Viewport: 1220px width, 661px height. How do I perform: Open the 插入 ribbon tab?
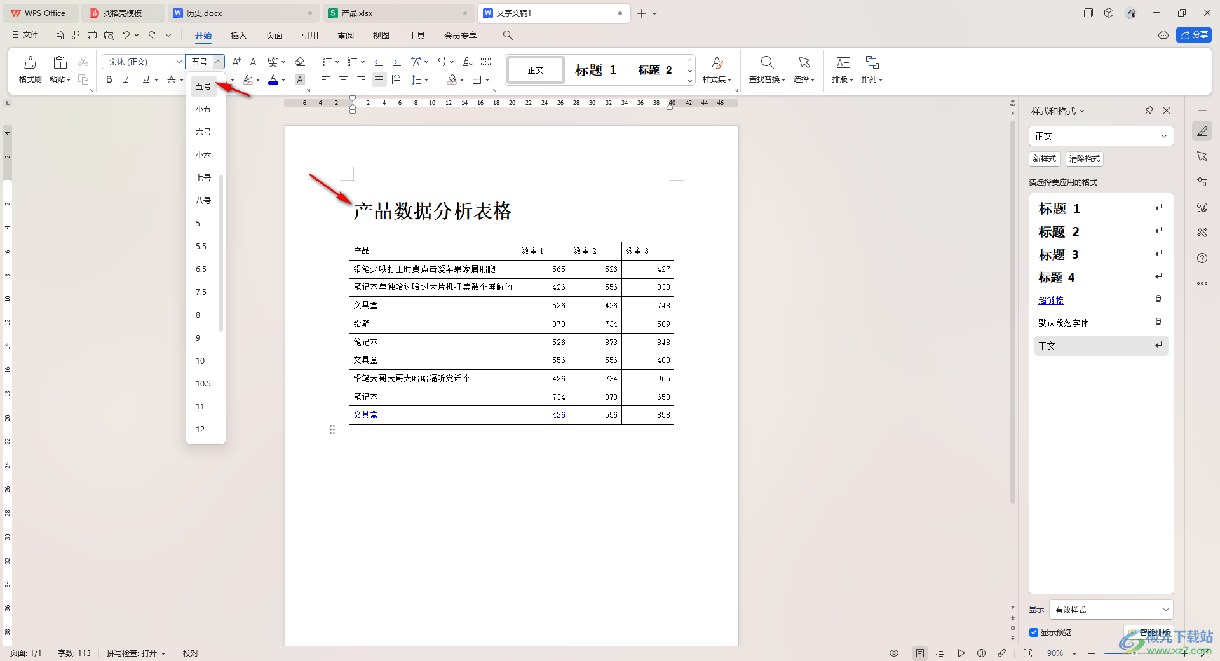[238, 36]
